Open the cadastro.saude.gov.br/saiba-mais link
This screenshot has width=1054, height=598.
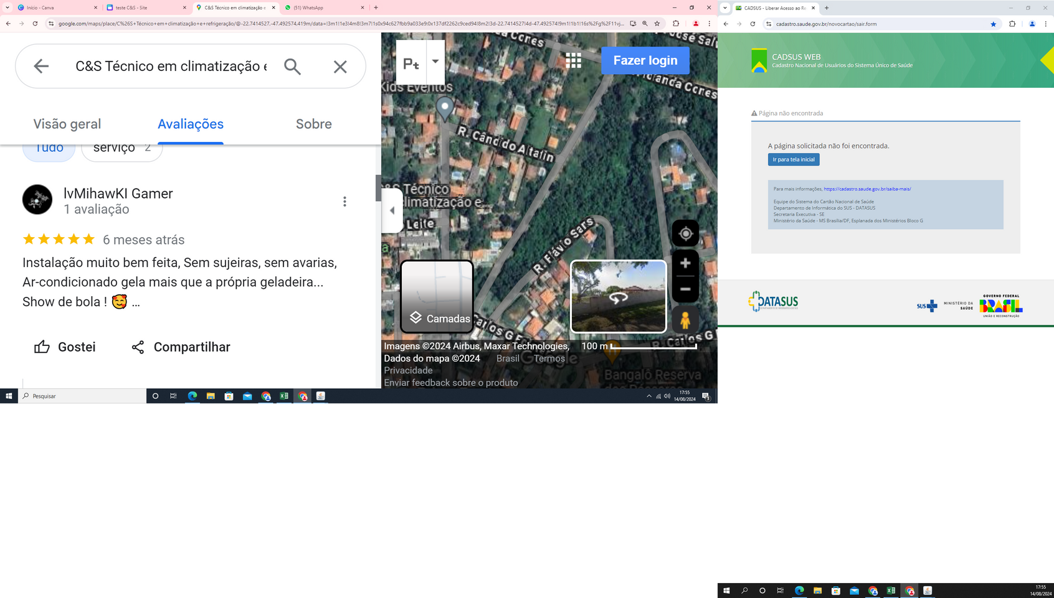coord(867,189)
